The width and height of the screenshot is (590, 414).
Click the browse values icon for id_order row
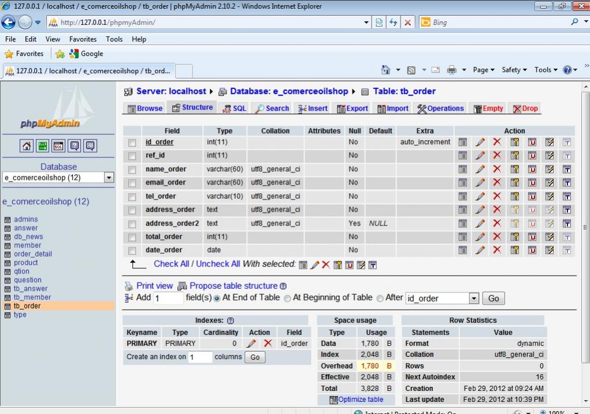[x=462, y=142]
